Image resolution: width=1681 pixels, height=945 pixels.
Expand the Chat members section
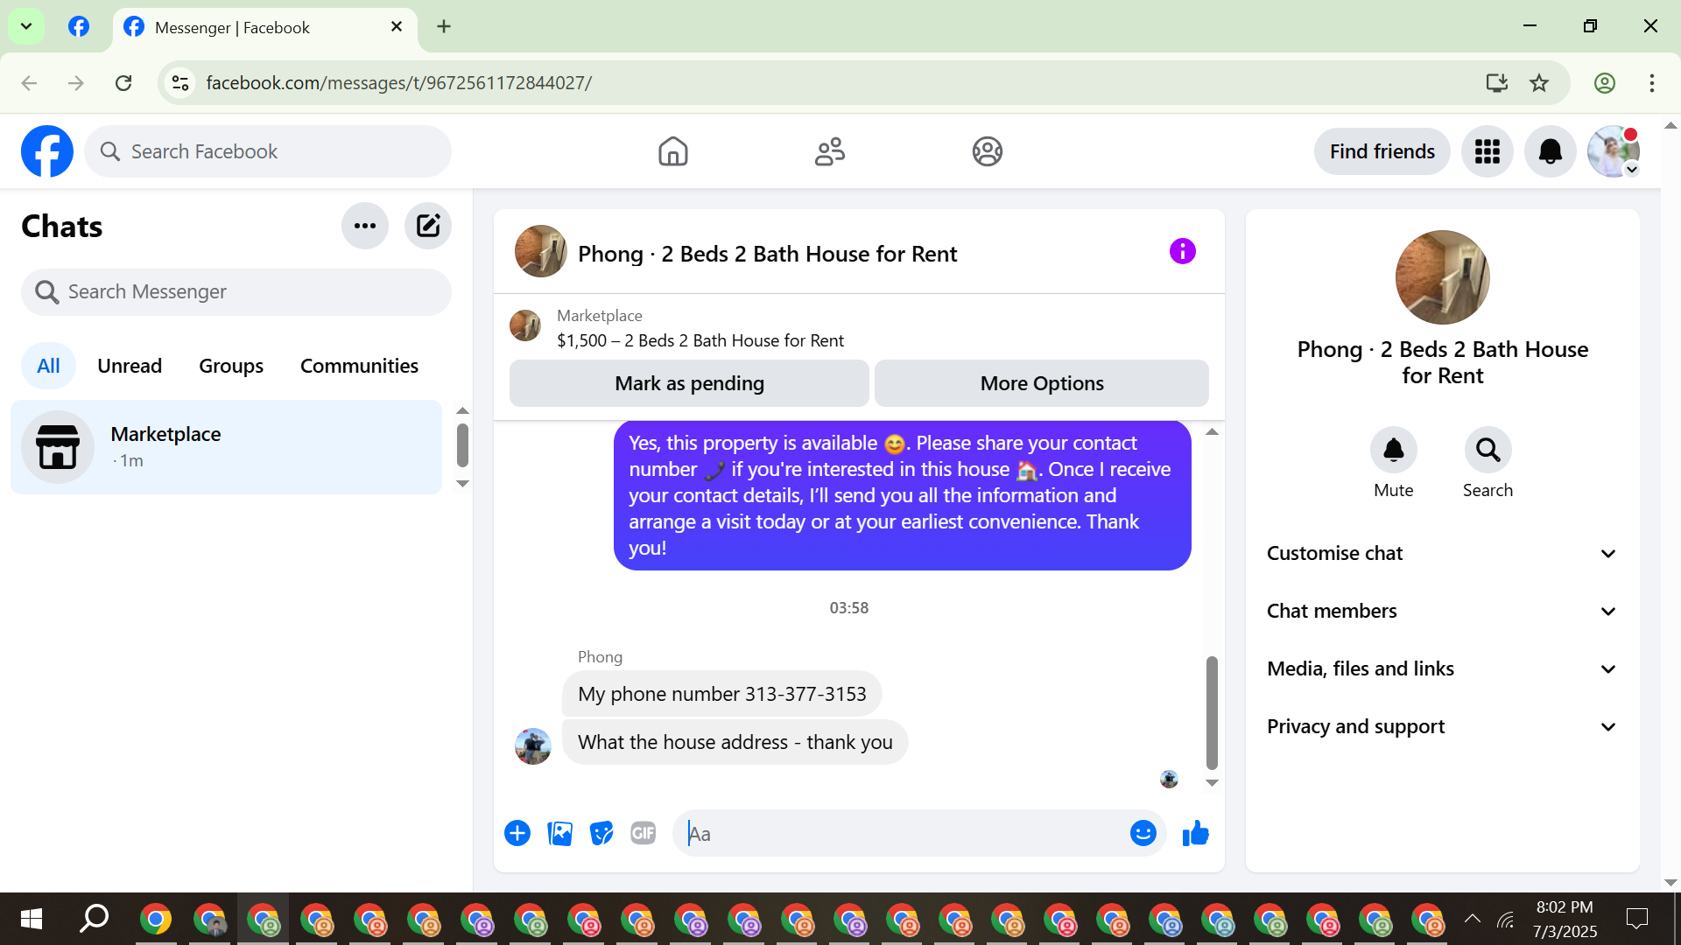1442,611
